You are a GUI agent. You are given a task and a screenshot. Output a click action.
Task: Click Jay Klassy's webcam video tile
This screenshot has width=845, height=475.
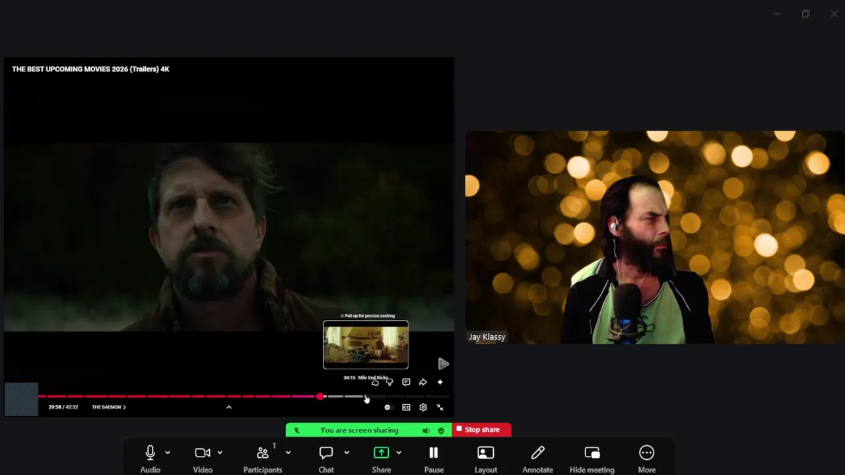[x=654, y=237]
